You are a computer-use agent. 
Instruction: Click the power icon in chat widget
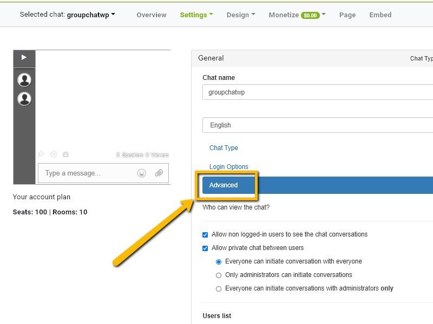65,154
